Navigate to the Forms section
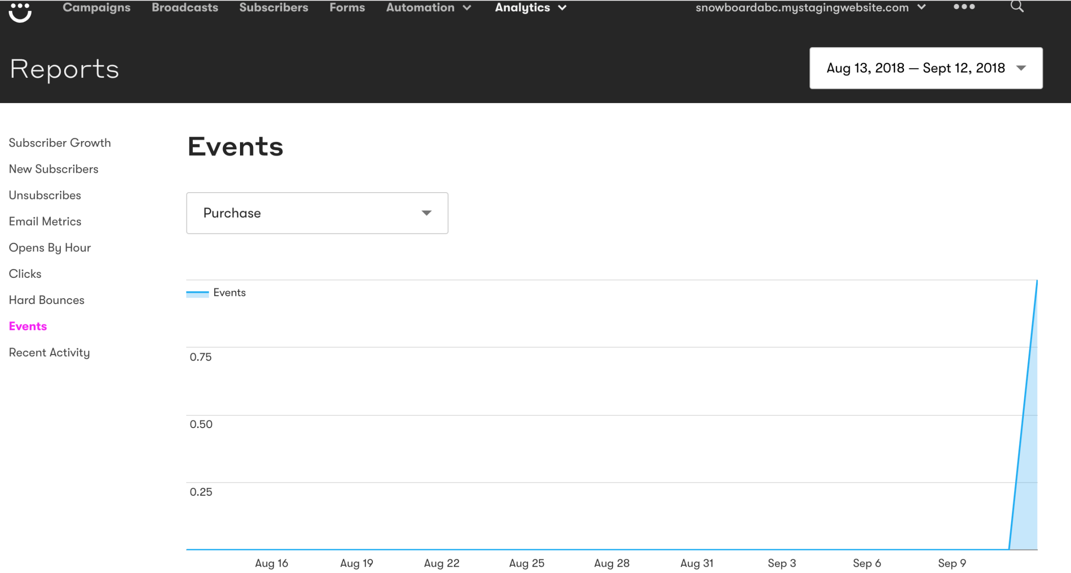This screenshot has height=573, width=1071. click(x=347, y=7)
